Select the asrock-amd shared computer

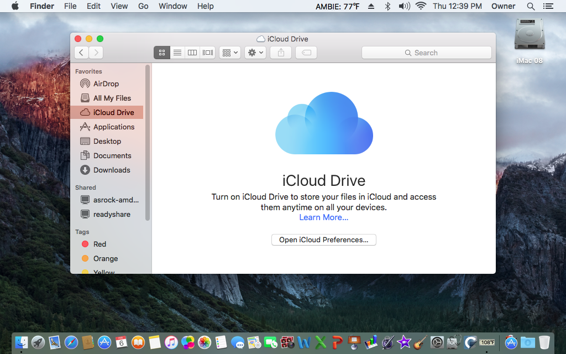click(x=107, y=200)
